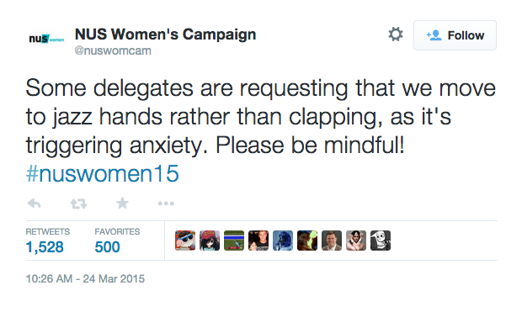The width and height of the screenshot is (522, 312).
Task: Open the three-dot more options icon
Action: [166, 204]
